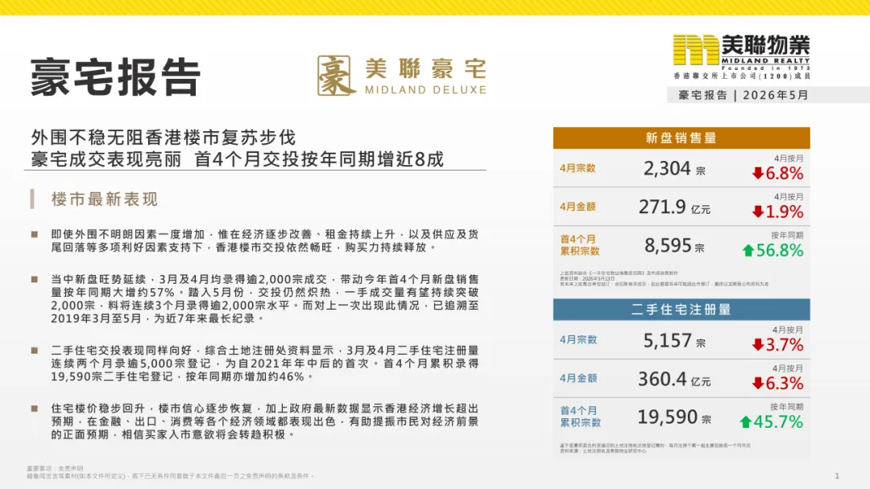Click the green up arrow beside 56.8%

pyautogui.click(x=748, y=250)
